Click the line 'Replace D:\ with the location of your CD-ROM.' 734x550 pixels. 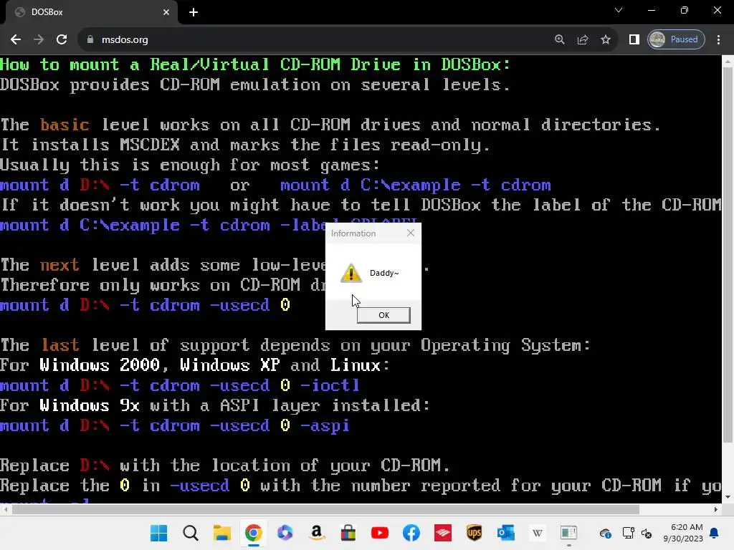[x=224, y=465]
